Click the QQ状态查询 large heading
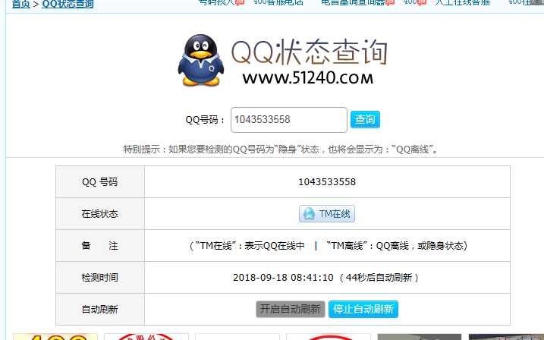This screenshot has height=340, width=544. coord(309,52)
